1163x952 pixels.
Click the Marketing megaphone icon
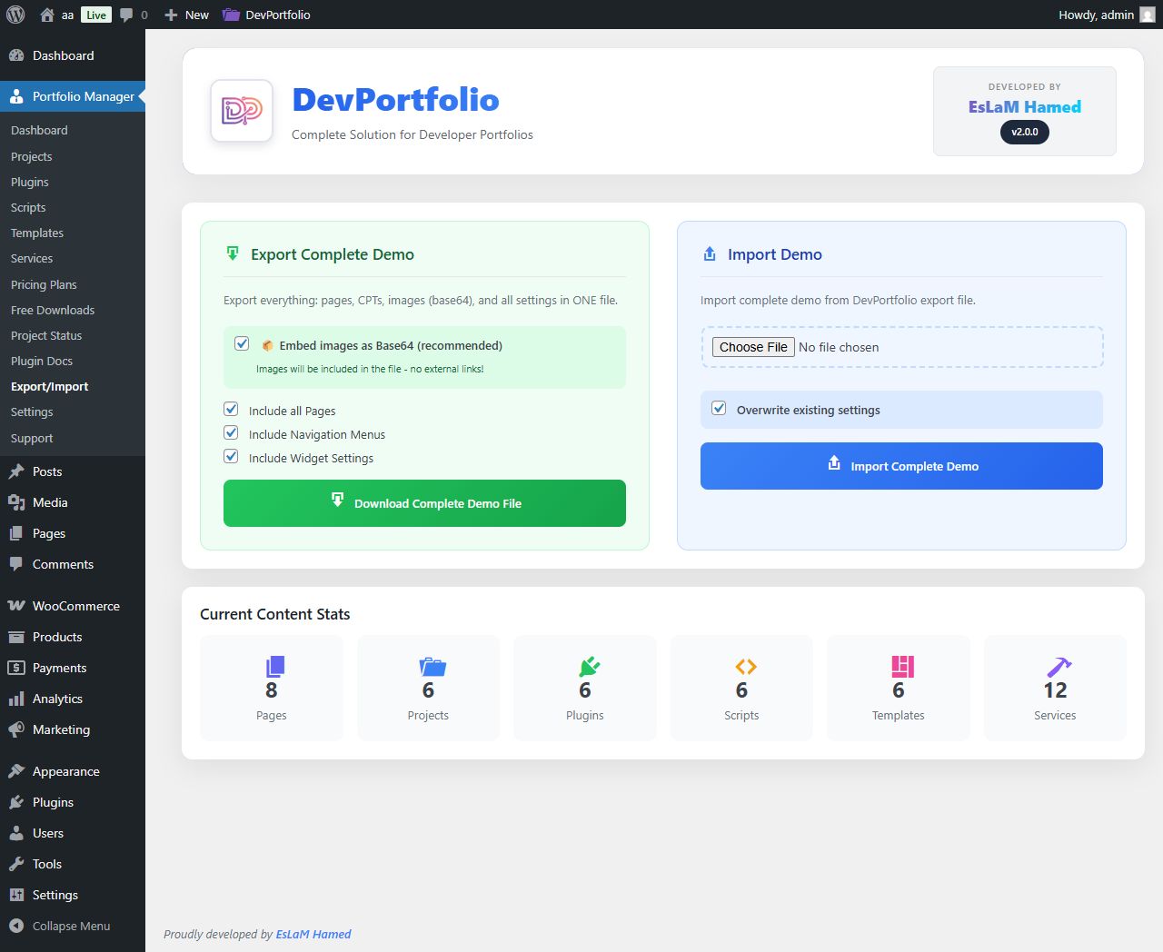pos(16,729)
